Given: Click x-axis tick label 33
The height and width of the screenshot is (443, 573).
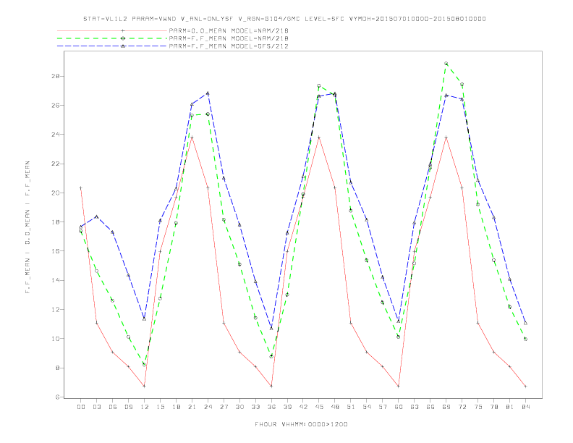Looking at the screenshot, I should click(255, 407).
